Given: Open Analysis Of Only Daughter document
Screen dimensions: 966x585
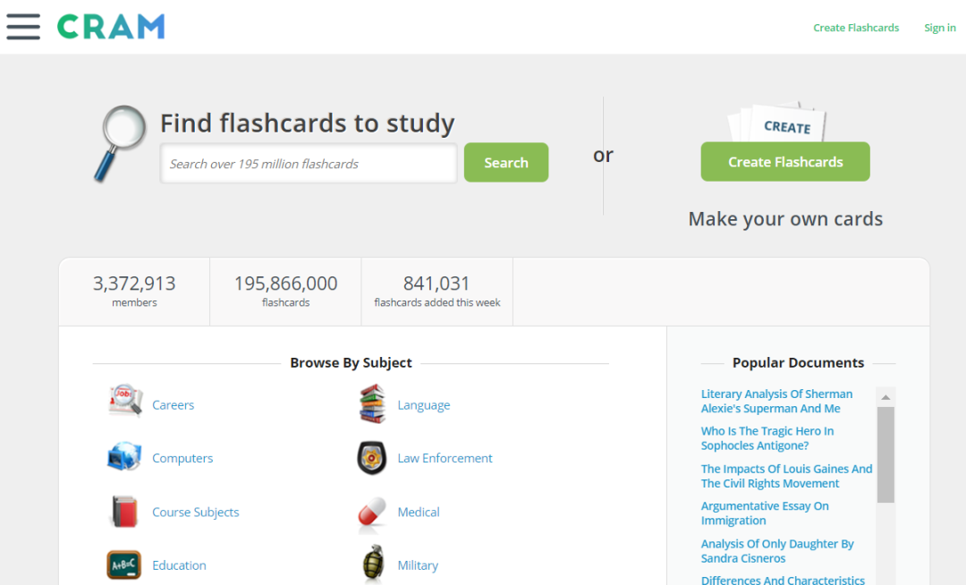Looking at the screenshot, I should click(x=777, y=551).
